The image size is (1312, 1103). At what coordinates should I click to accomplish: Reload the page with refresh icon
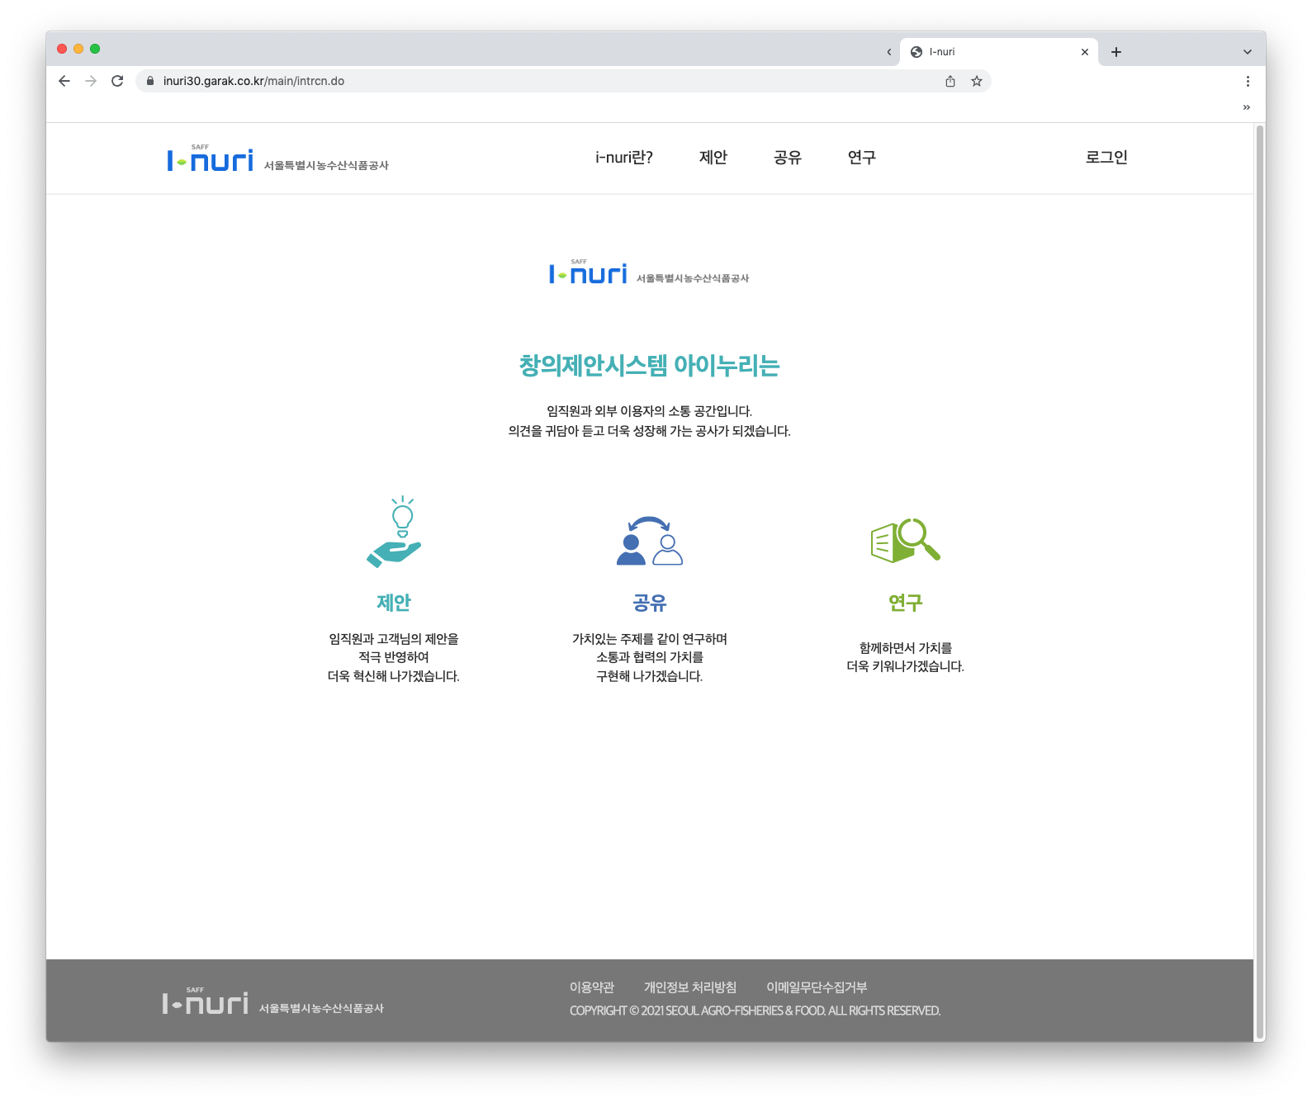[x=117, y=81]
